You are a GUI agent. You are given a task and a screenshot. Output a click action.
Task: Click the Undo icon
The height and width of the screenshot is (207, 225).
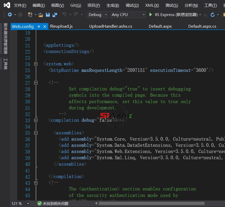64,14
